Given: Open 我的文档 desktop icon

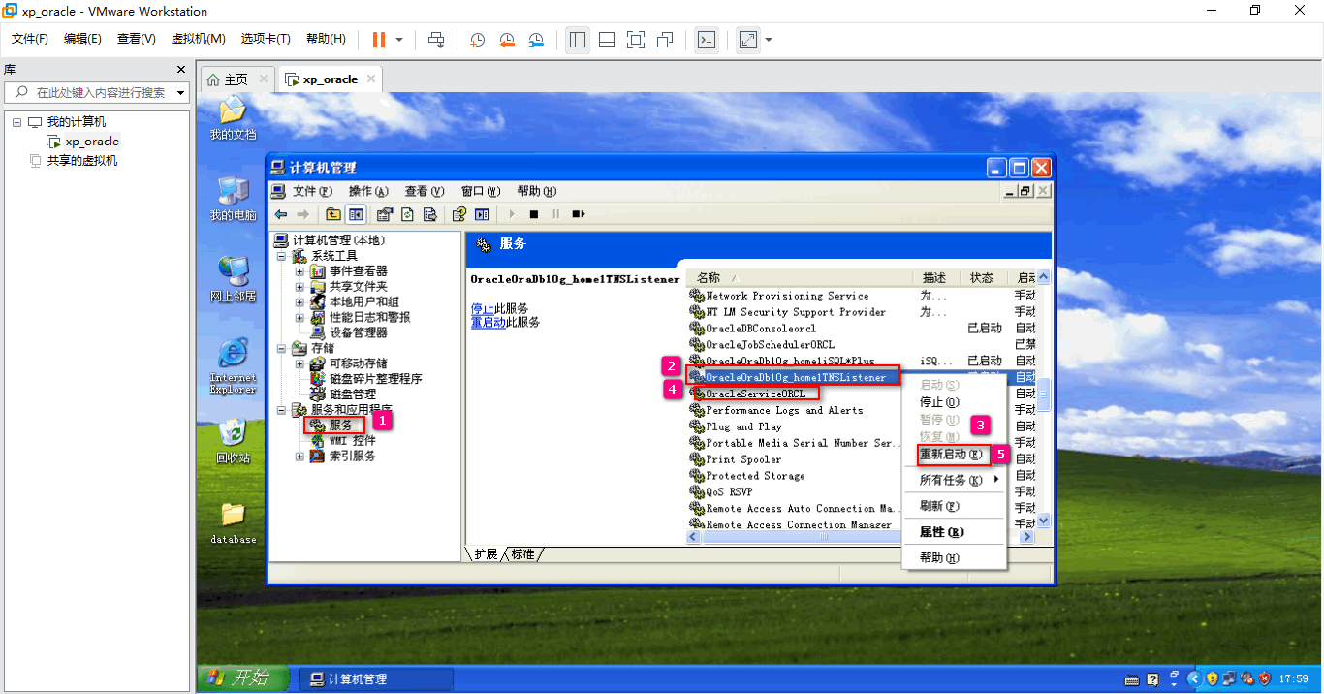Looking at the screenshot, I should coord(233,118).
